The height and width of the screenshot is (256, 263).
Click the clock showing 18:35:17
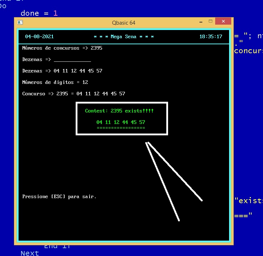click(x=211, y=36)
